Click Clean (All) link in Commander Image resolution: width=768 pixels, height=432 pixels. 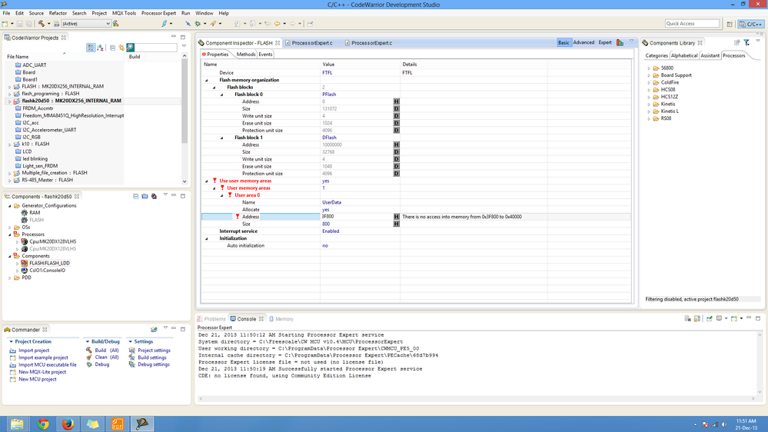(107, 357)
